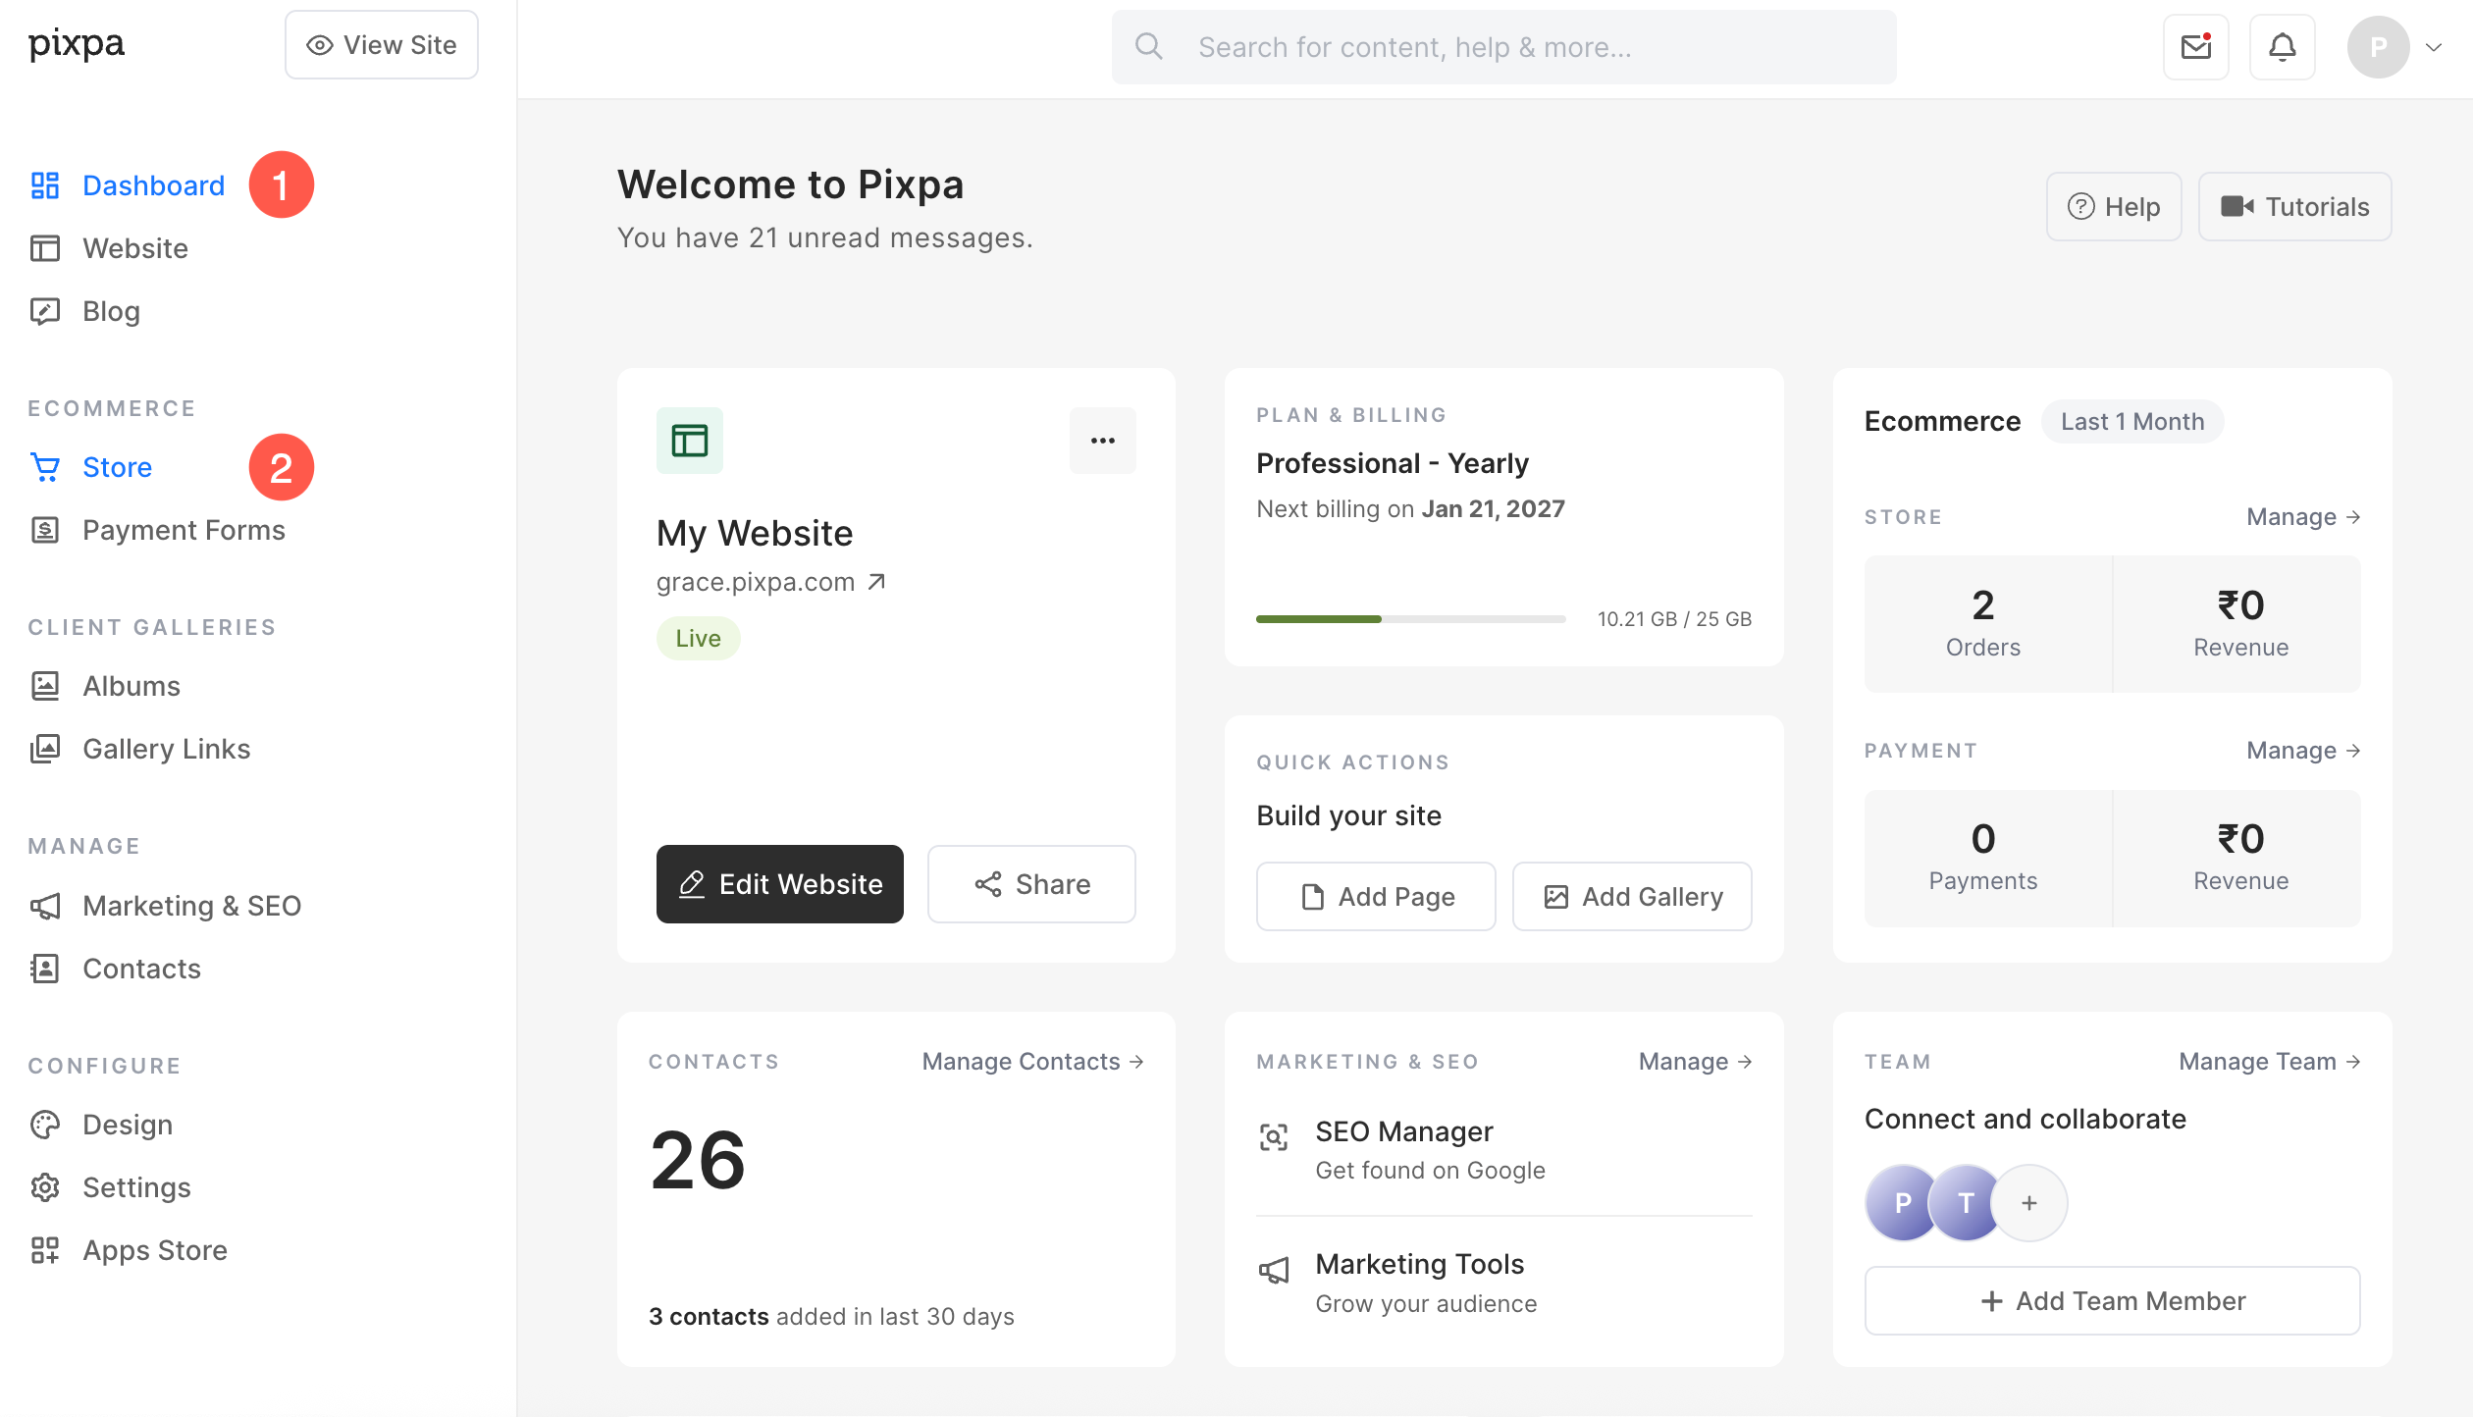Click Add Page
The image size is (2473, 1417).
[1376, 896]
